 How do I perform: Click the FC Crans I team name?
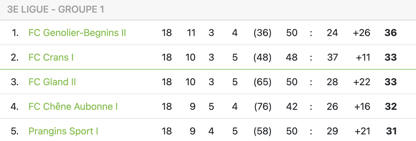point(51,57)
